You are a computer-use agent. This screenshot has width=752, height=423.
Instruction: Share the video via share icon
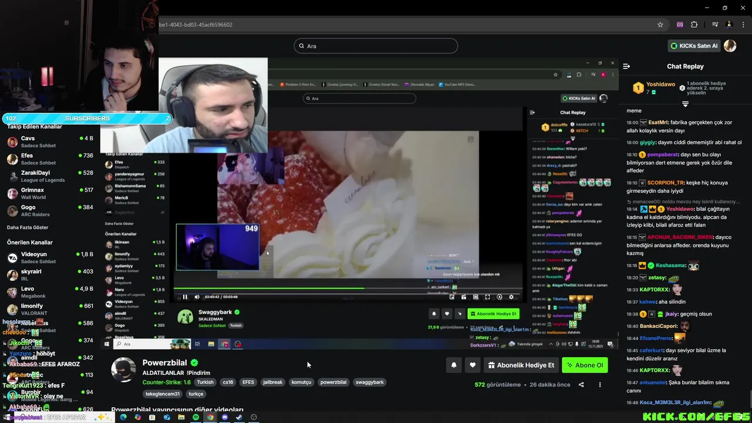(581, 385)
